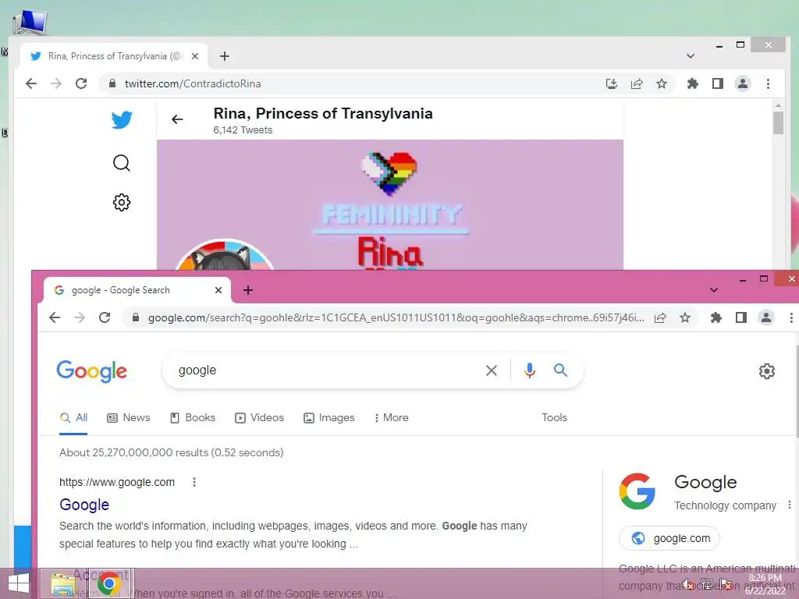Toggle side panel in the Twitter window
Image resolution: width=799 pixels, height=599 pixels.
tap(718, 83)
